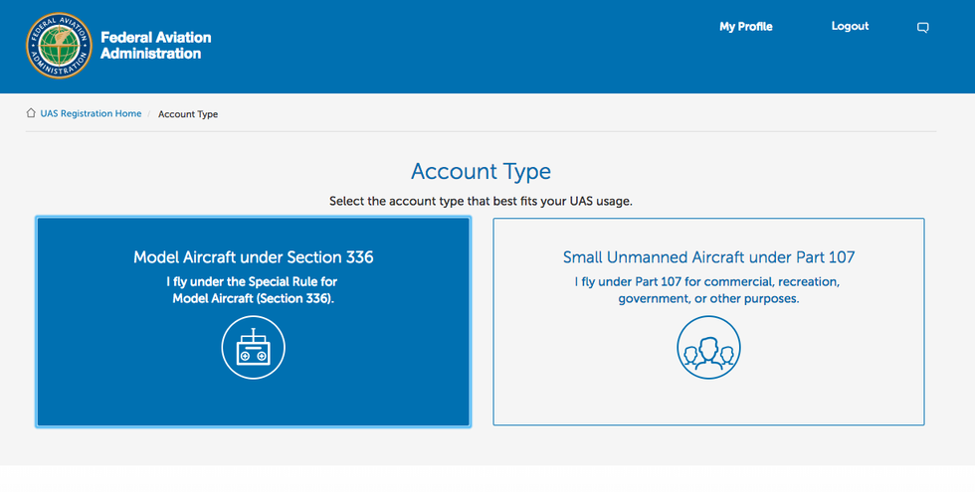Click the commercial, recreation, government description text
The width and height of the screenshot is (975, 492).
[x=708, y=289]
